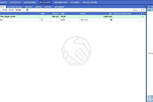Open the Special Offers menu
Viewport: 153px width, 102px height.
pos(90,2)
